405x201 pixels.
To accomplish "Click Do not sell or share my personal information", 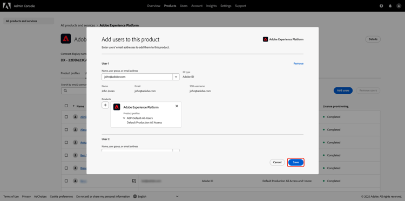I will tap(103, 196).
